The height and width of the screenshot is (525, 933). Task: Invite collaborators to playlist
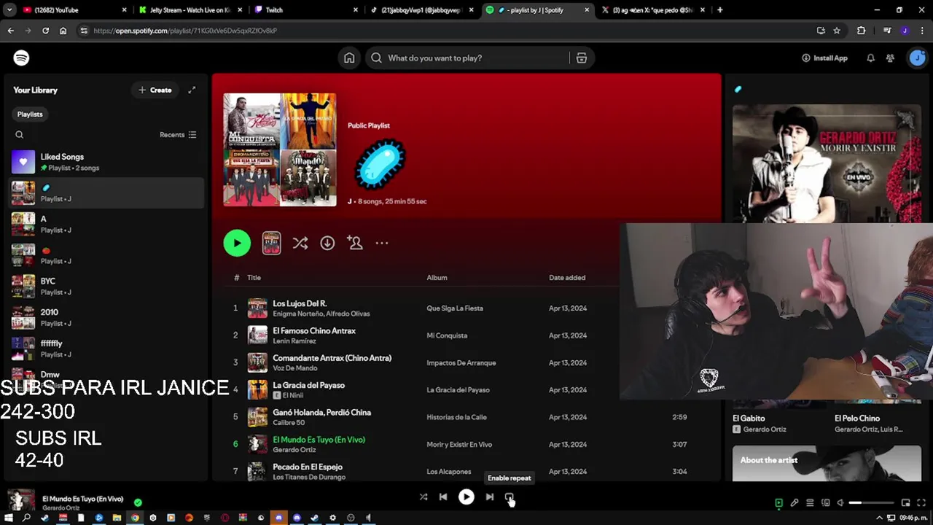355,244
